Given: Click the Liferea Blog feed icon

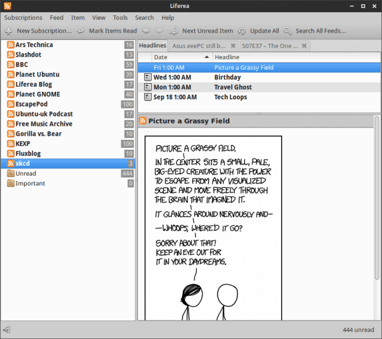Looking at the screenshot, I should click(x=10, y=84).
